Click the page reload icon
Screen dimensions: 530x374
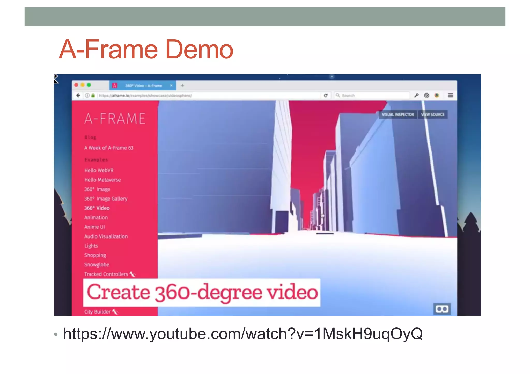(x=326, y=95)
